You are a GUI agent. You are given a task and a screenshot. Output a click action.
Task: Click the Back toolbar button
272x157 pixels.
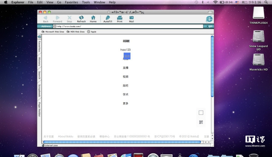(x=46, y=19)
